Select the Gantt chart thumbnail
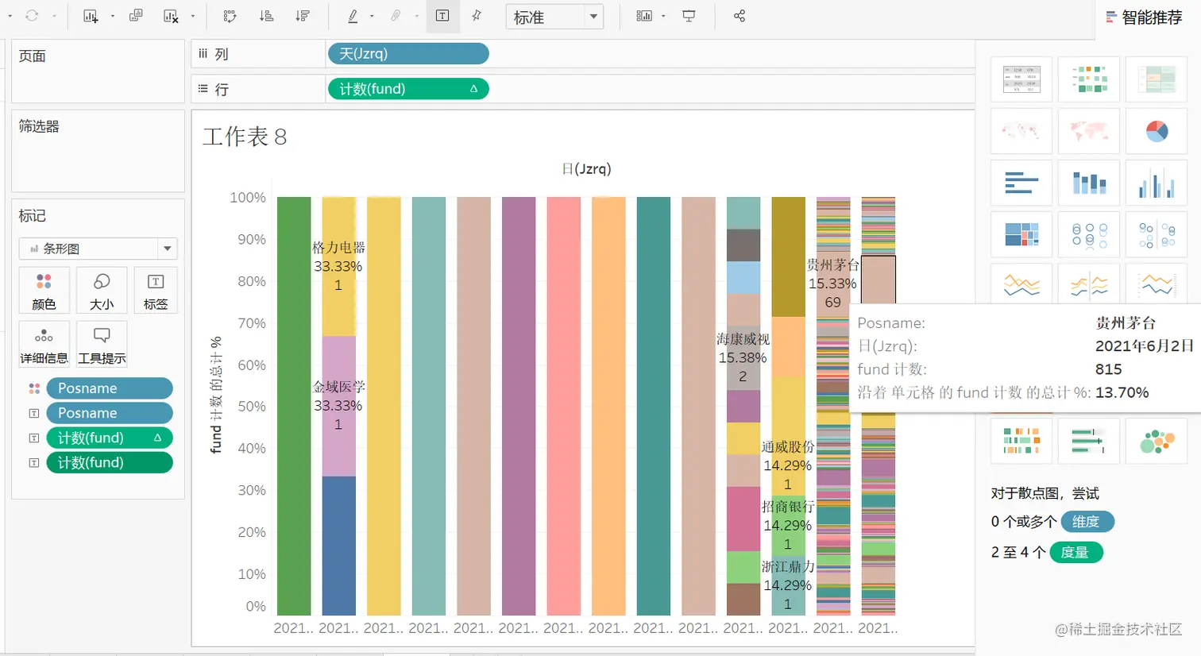 (1021, 441)
